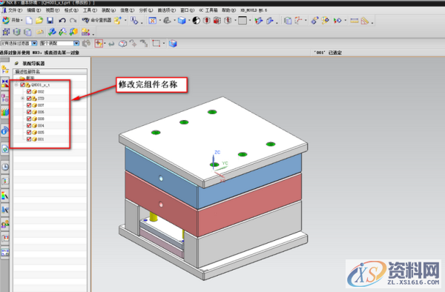Select the STD tree item label
The image size is (445, 292).
coord(41,99)
